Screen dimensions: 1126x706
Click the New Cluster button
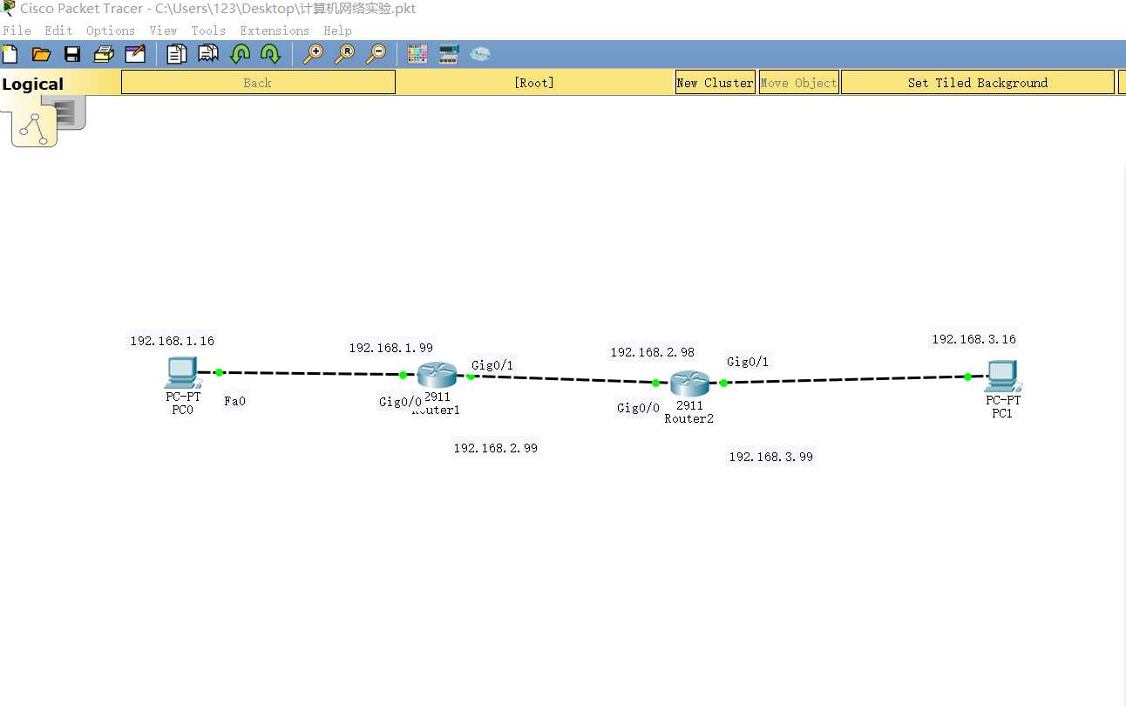point(716,83)
